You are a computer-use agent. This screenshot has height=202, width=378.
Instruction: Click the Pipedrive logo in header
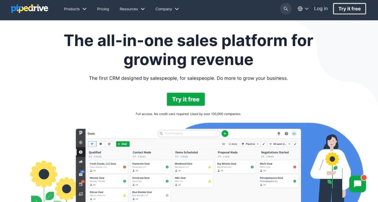click(30, 9)
